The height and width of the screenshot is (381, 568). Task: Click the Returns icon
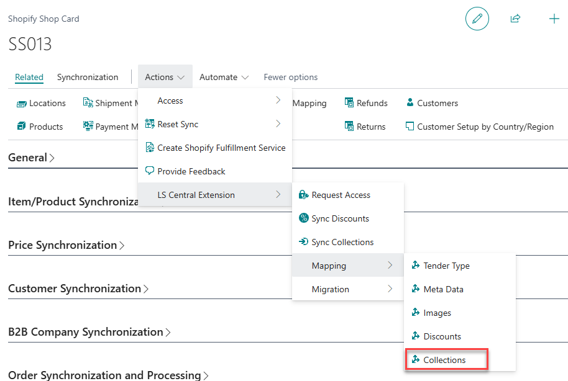349,127
